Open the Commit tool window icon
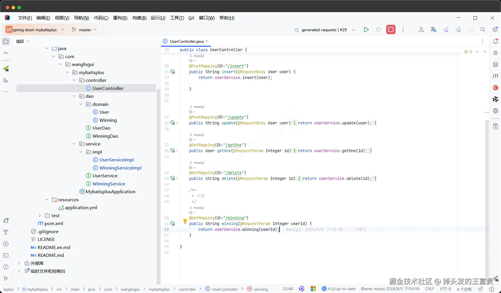Screen dimensions: 501x293 tap(6, 53)
